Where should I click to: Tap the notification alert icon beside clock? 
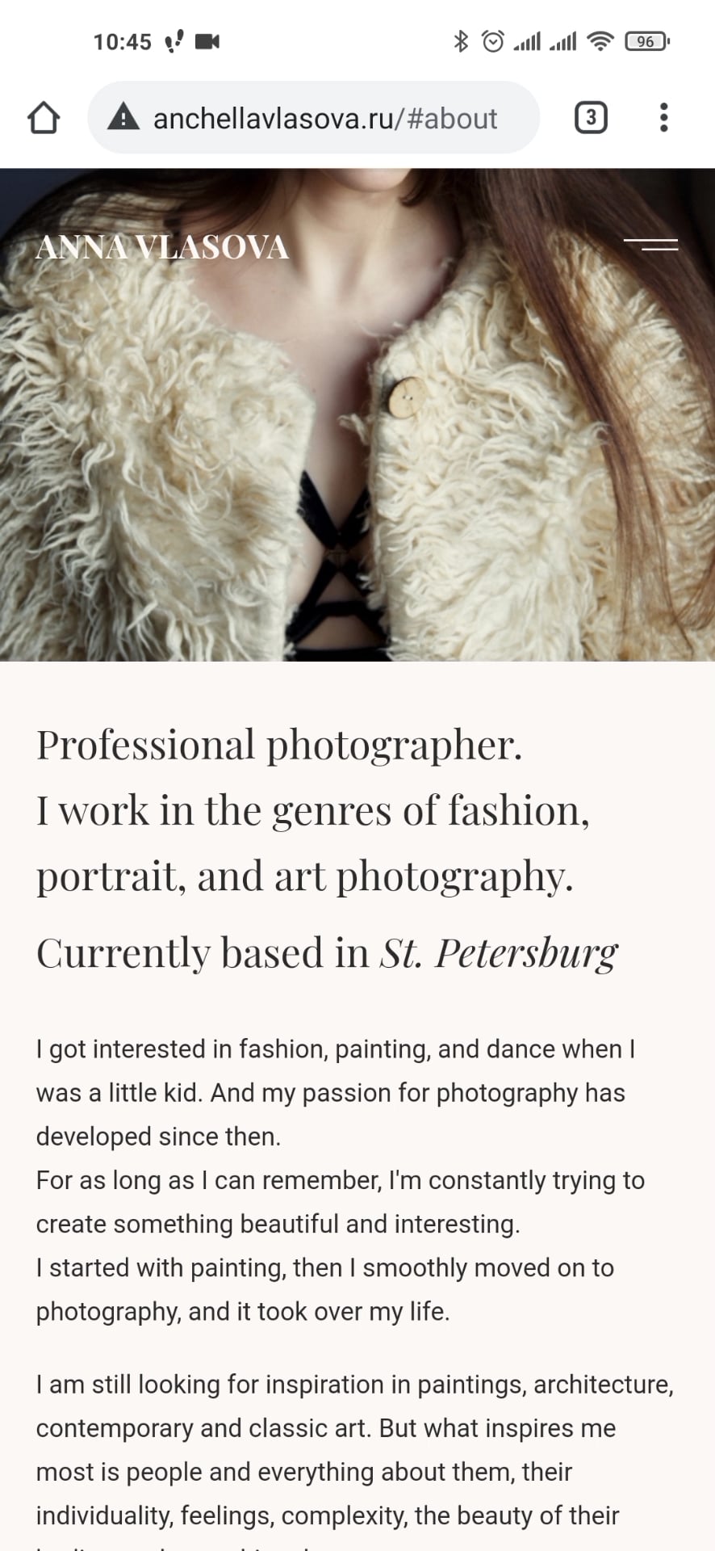(x=174, y=41)
